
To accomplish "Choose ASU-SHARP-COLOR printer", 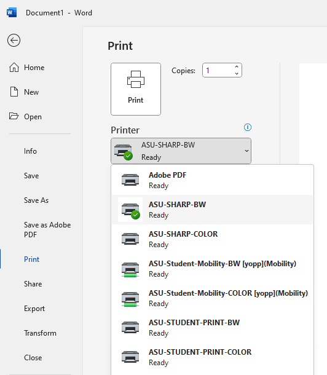I will click(212, 239).
